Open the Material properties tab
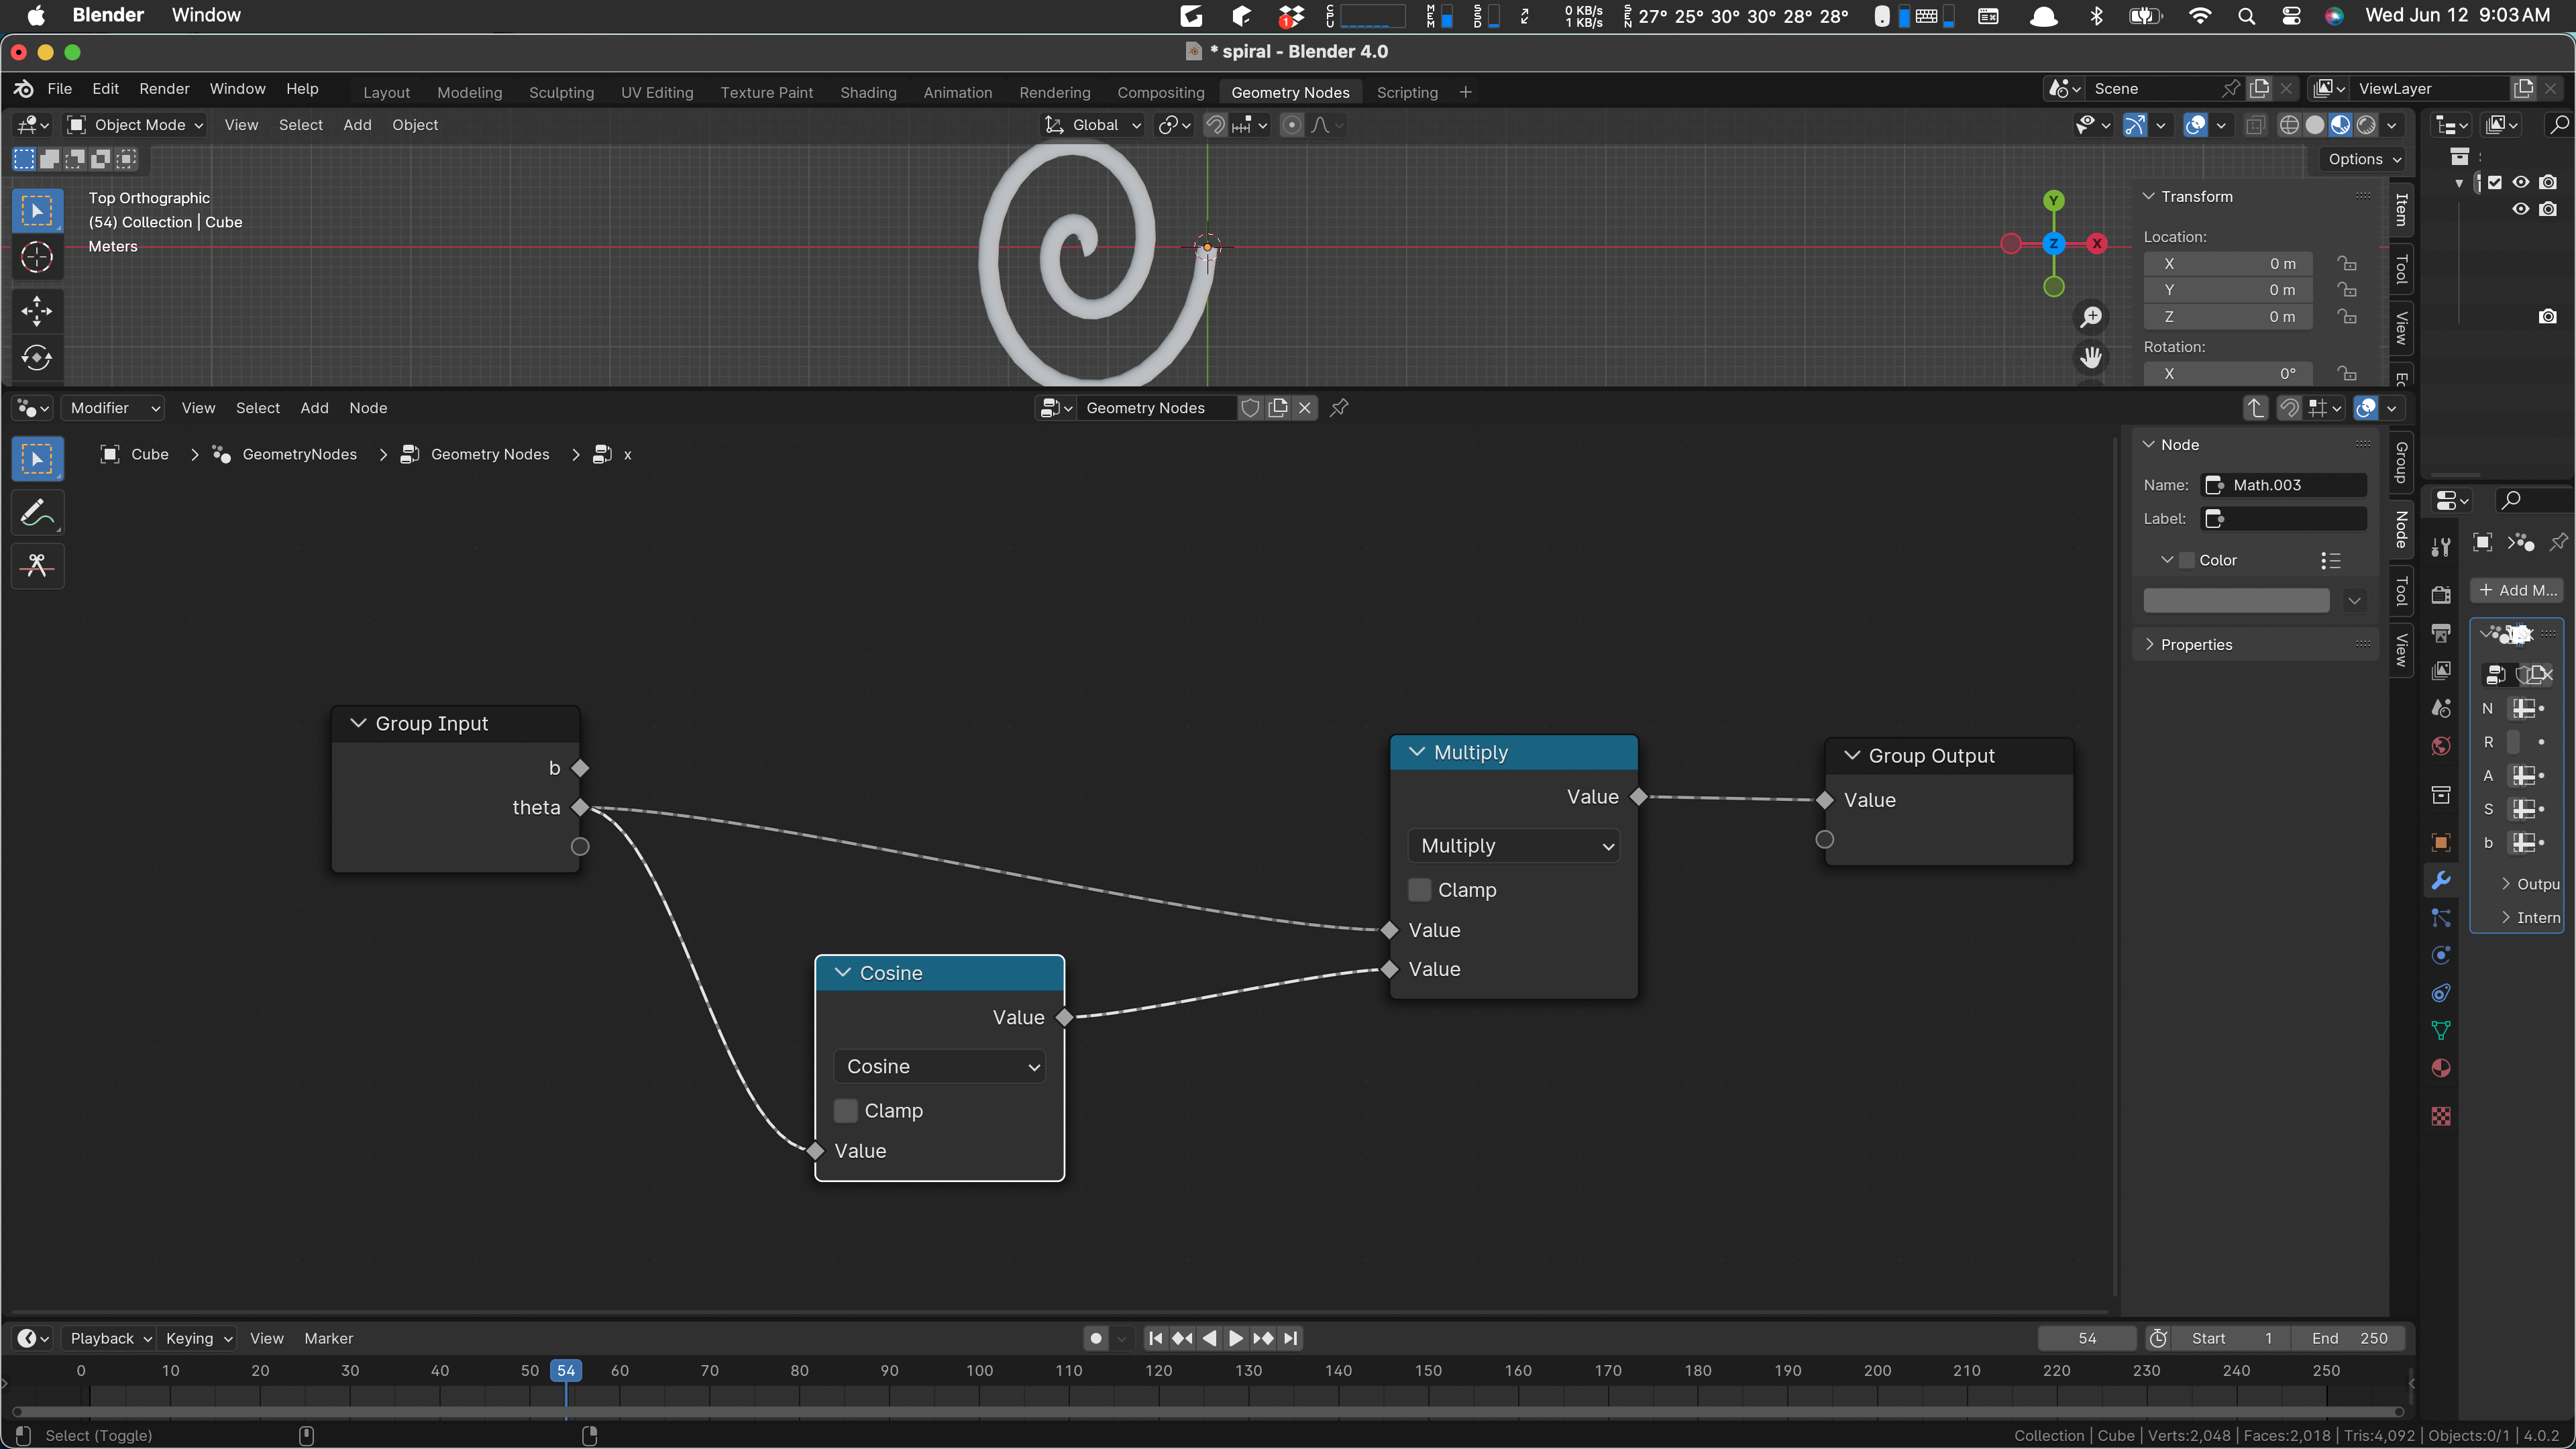2576x1449 pixels. point(2440,1068)
